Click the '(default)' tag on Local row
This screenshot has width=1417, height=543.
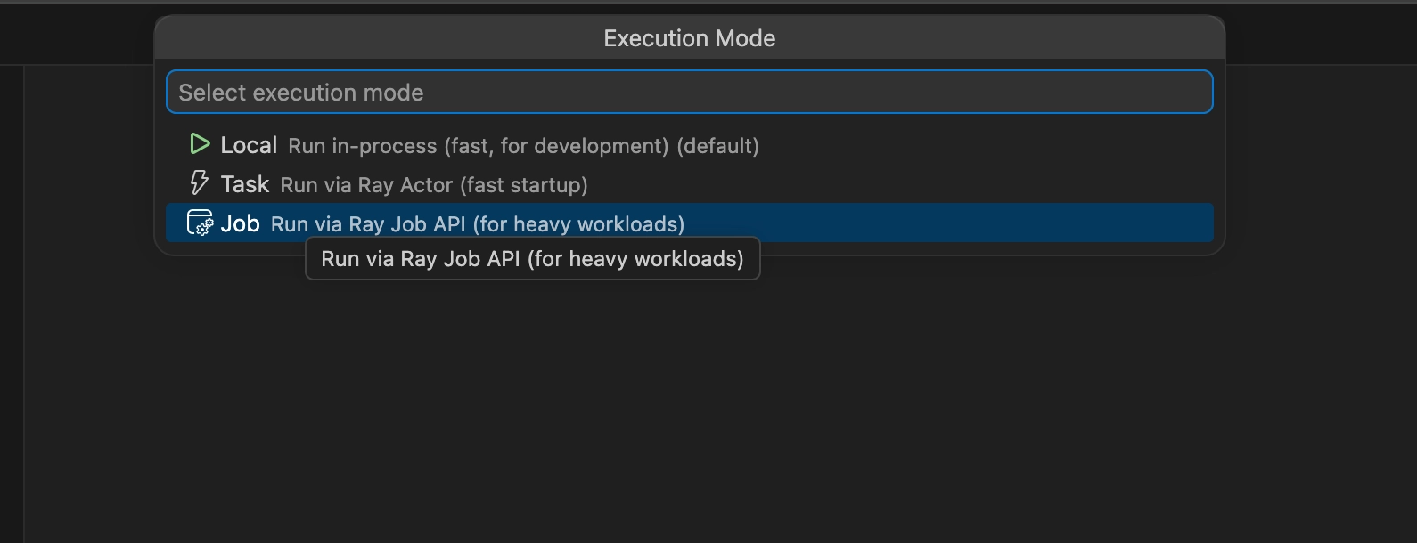pyautogui.click(x=718, y=146)
